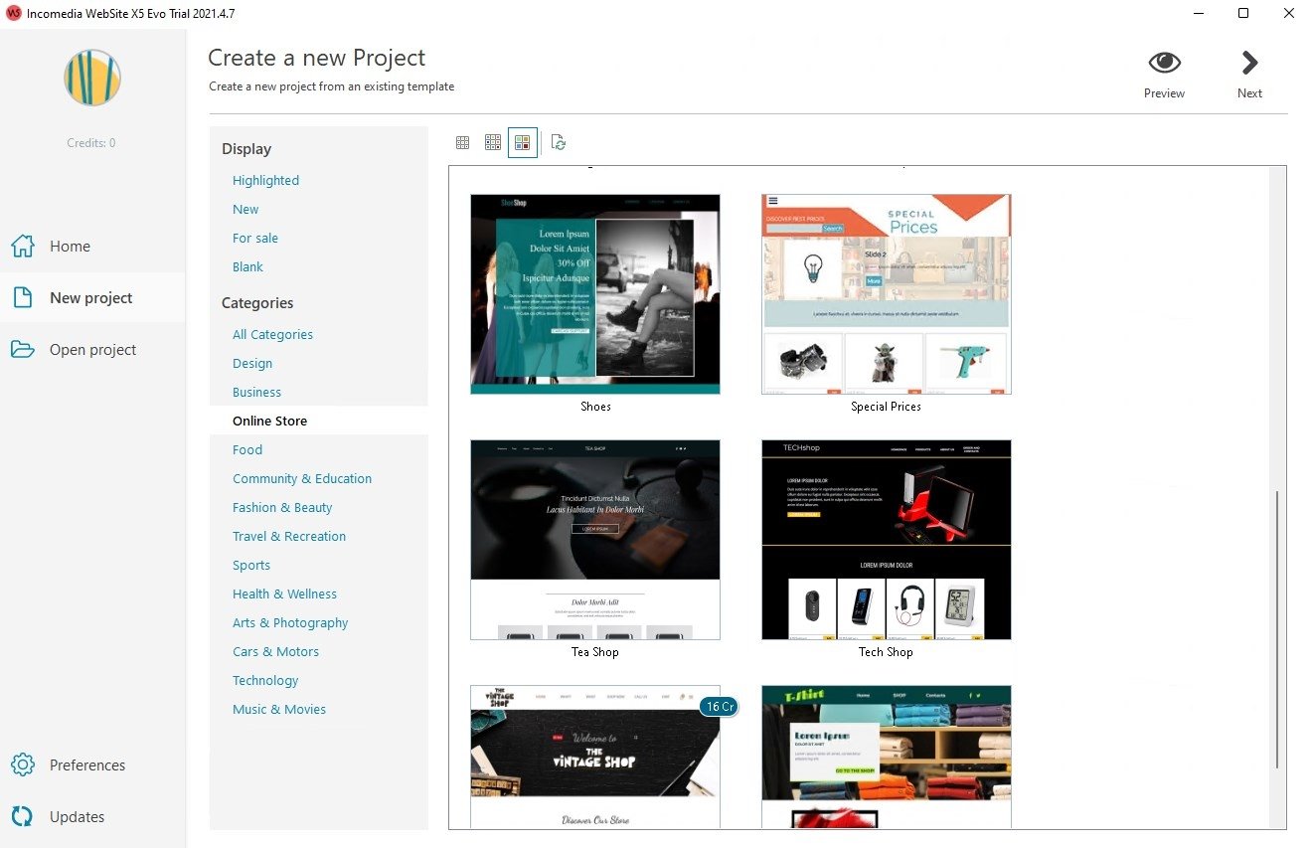Show Highlighted templates
This screenshot has width=1310, height=848.
point(265,180)
